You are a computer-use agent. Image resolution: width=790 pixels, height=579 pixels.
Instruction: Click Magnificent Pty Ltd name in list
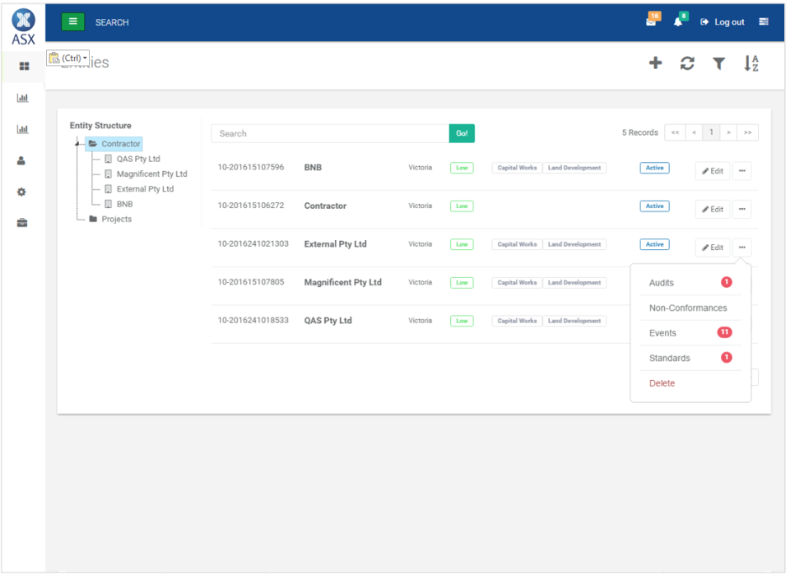point(342,282)
